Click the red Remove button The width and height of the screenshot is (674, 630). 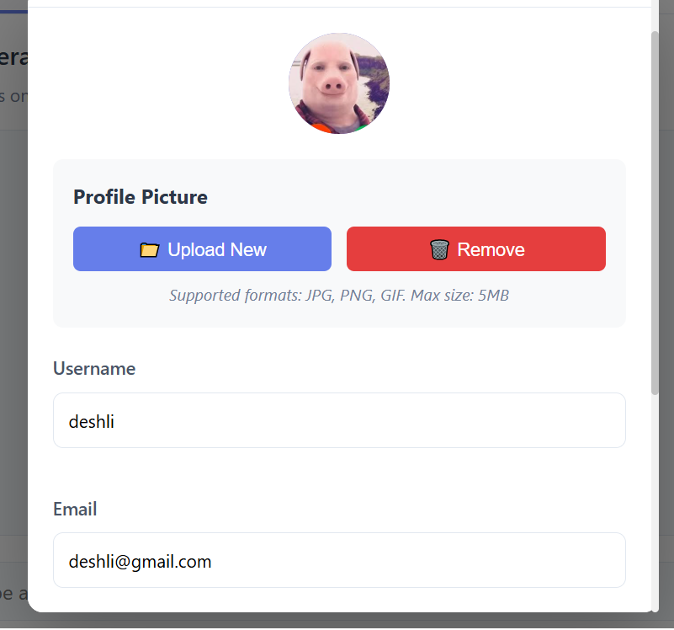coord(476,248)
